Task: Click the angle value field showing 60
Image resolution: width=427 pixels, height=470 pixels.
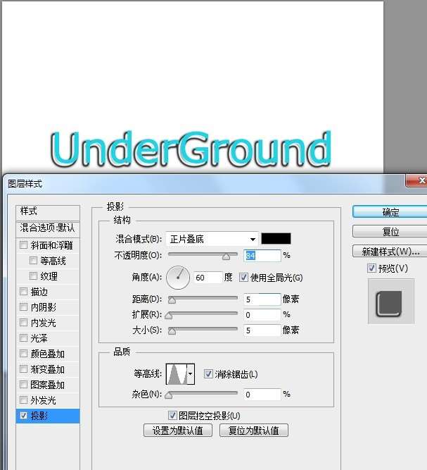Action: point(208,278)
